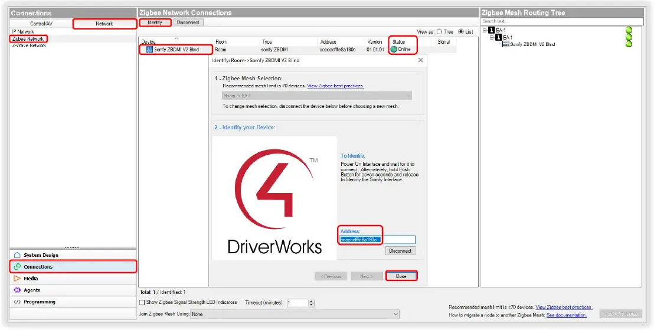This screenshot has height=330, width=654.
Task: Sort by the Room column header
Action: pyautogui.click(x=237, y=42)
